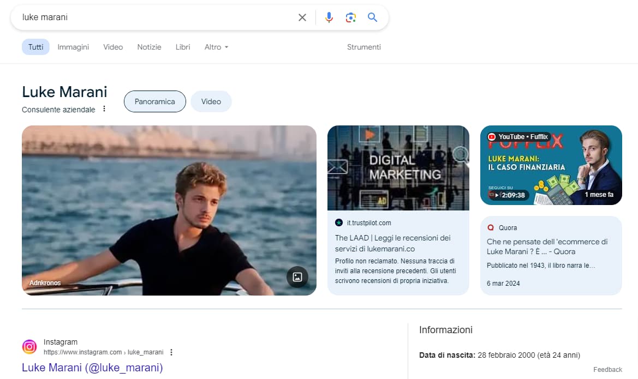Image resolution: width=638 pixels, height=379 pixels.
Task: Select the Libri search filter
Action: click(183, 47)
